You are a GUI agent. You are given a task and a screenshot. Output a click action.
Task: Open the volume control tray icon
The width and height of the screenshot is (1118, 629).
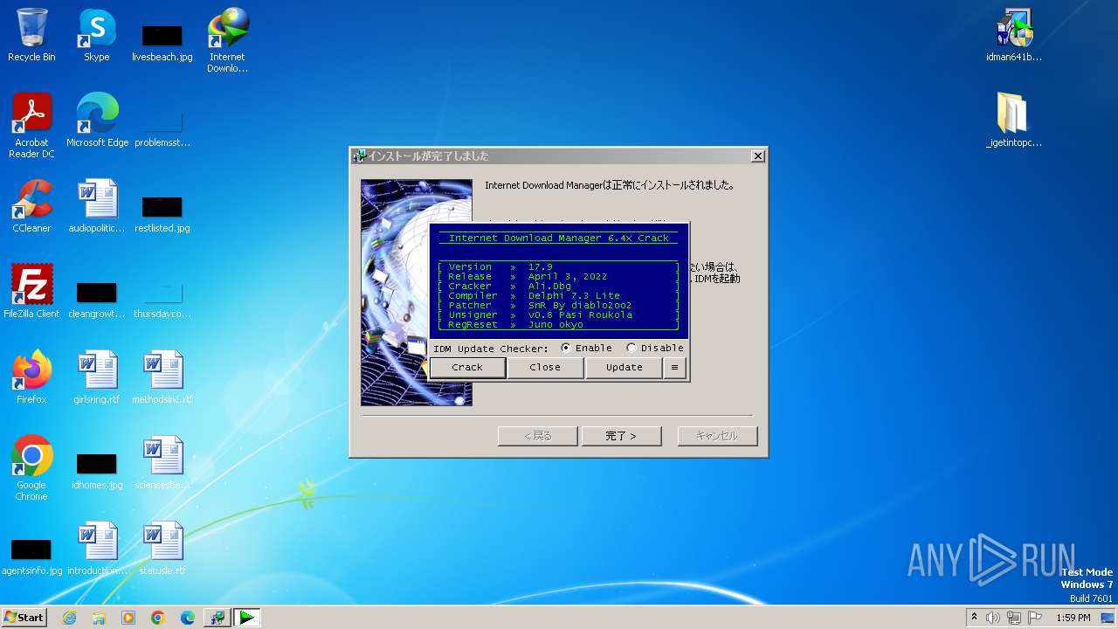coord(993,618)
